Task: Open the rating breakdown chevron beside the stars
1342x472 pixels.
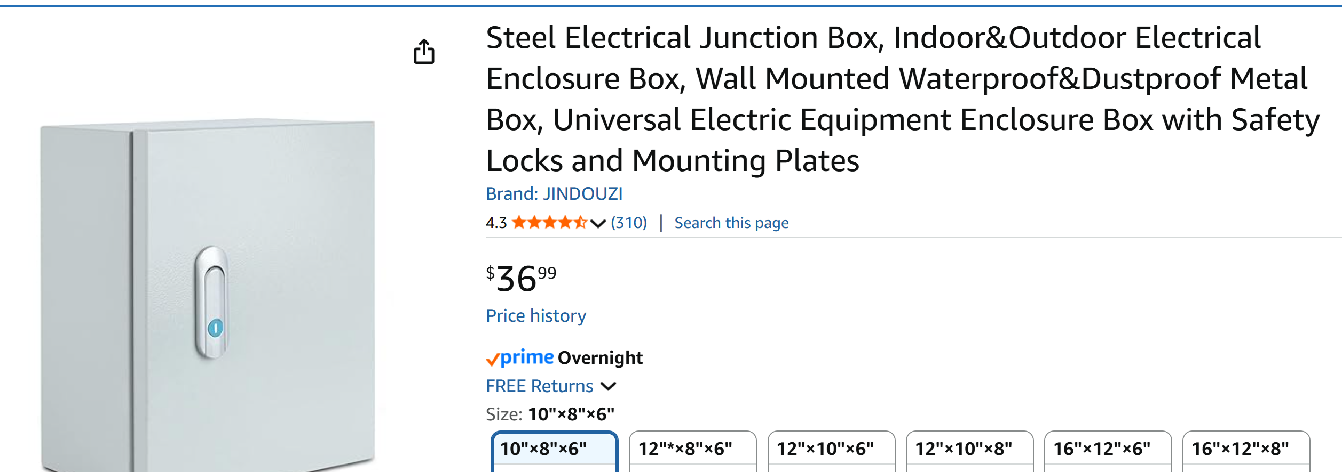Action: click(x=598, y=223)
